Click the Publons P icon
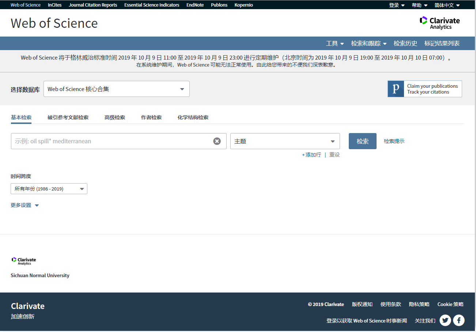476x332 pixels. [396, 89]
